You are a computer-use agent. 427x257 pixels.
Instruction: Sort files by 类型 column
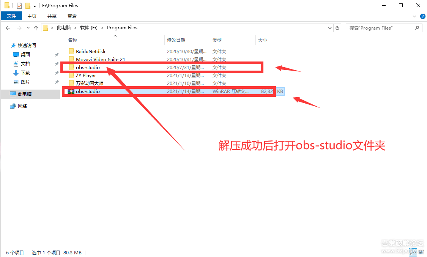click(x=217, y=40)
